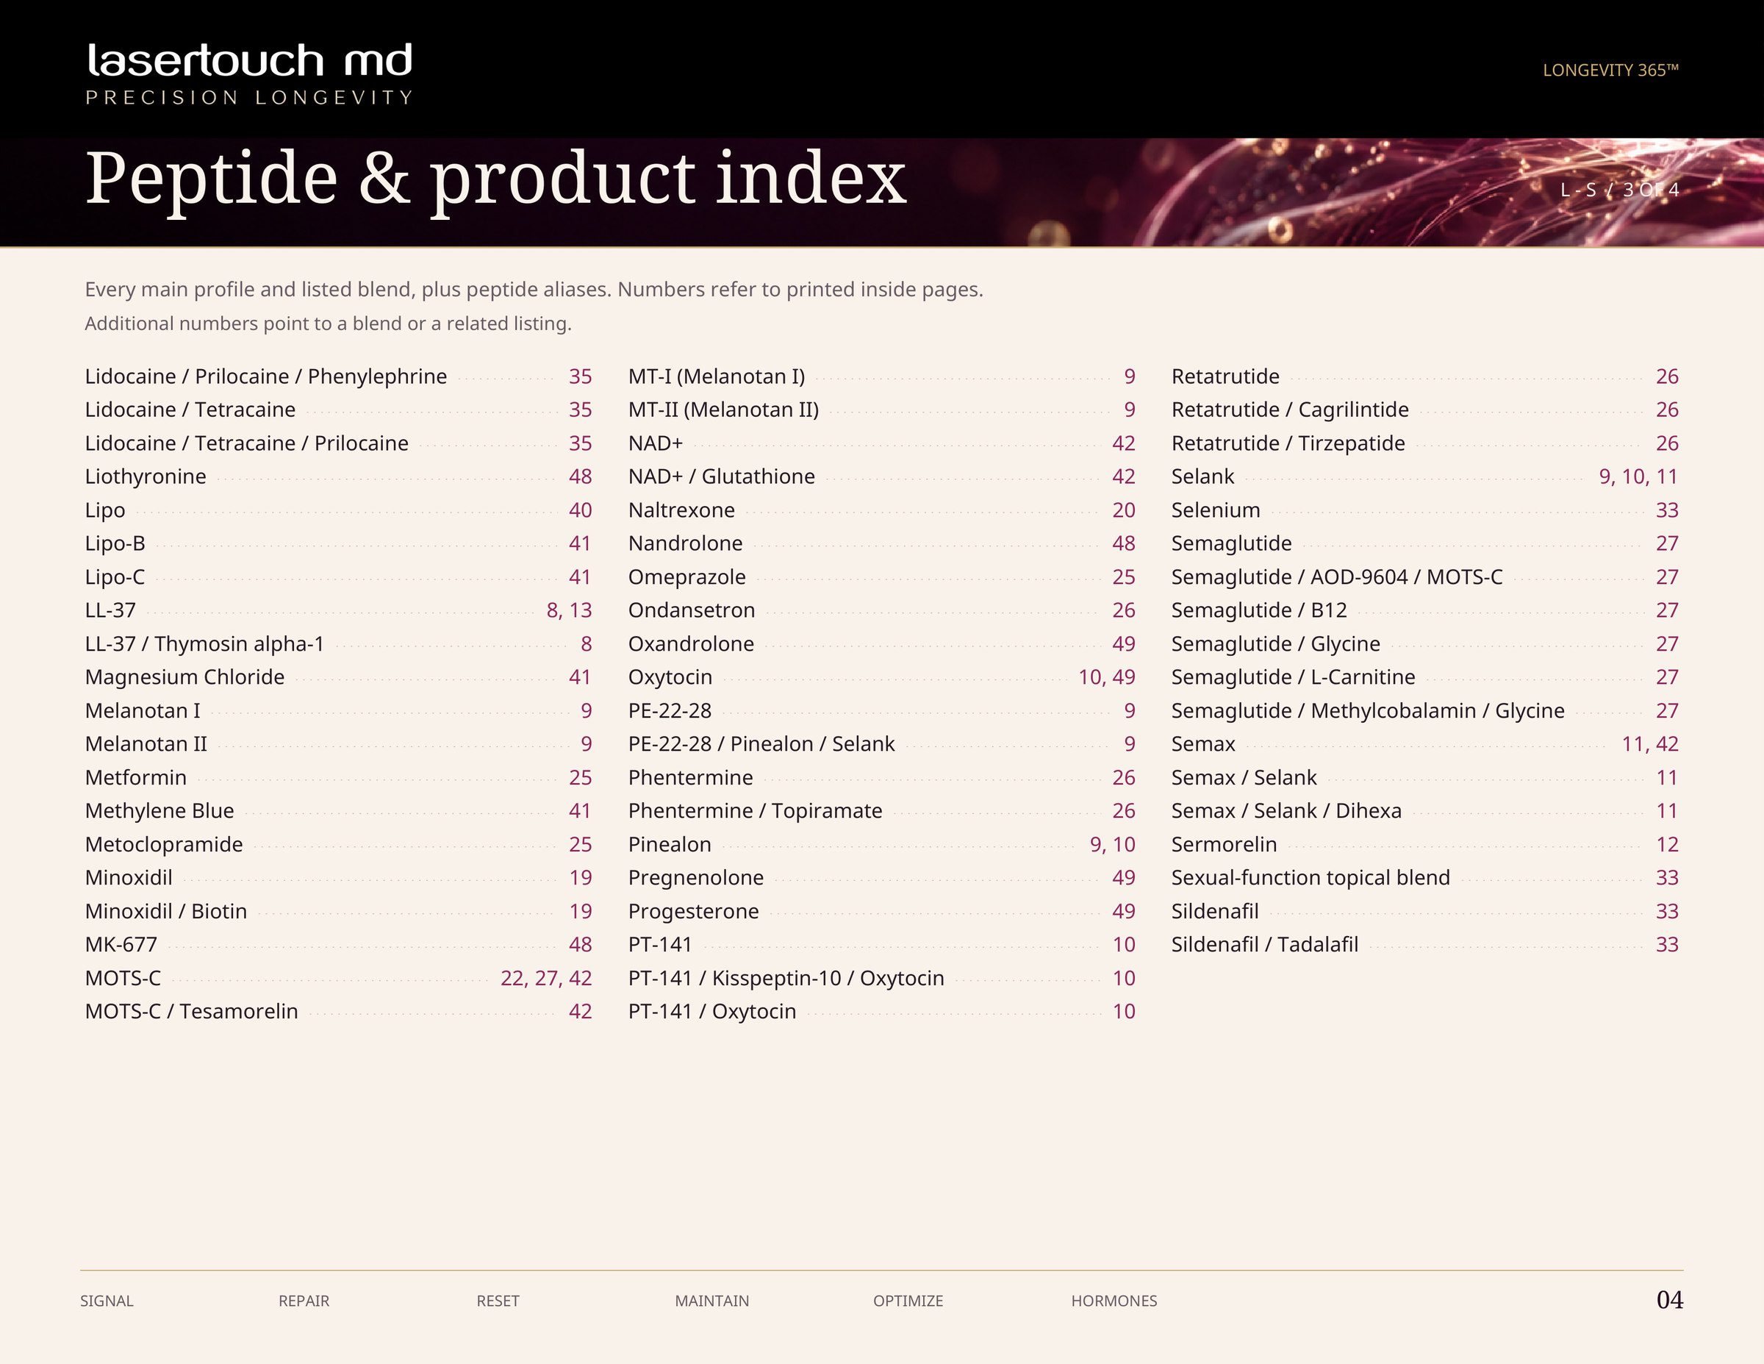Click the Peptide & product index title
Image resolution: width=1764 pixels, height=1364 pixels.
(x=495, y=179)
